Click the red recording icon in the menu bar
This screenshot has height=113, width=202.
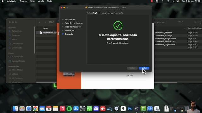coord(152,1)
